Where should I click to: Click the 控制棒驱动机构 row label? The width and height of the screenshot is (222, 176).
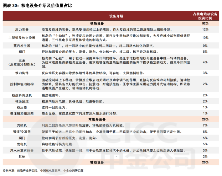point(22,84)
